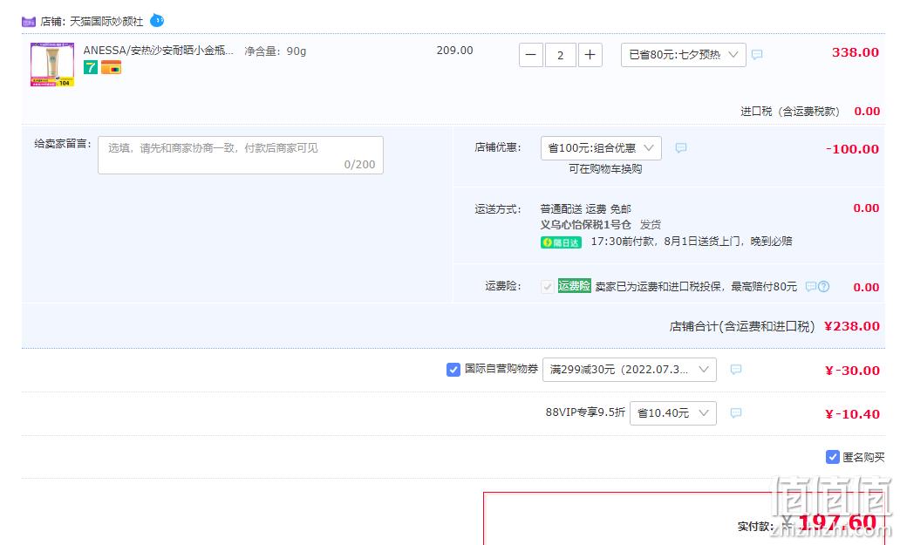Click the 17:30前付款 delivery promise text
Viewport: 900px width, 545px height.
click(691, 242)
